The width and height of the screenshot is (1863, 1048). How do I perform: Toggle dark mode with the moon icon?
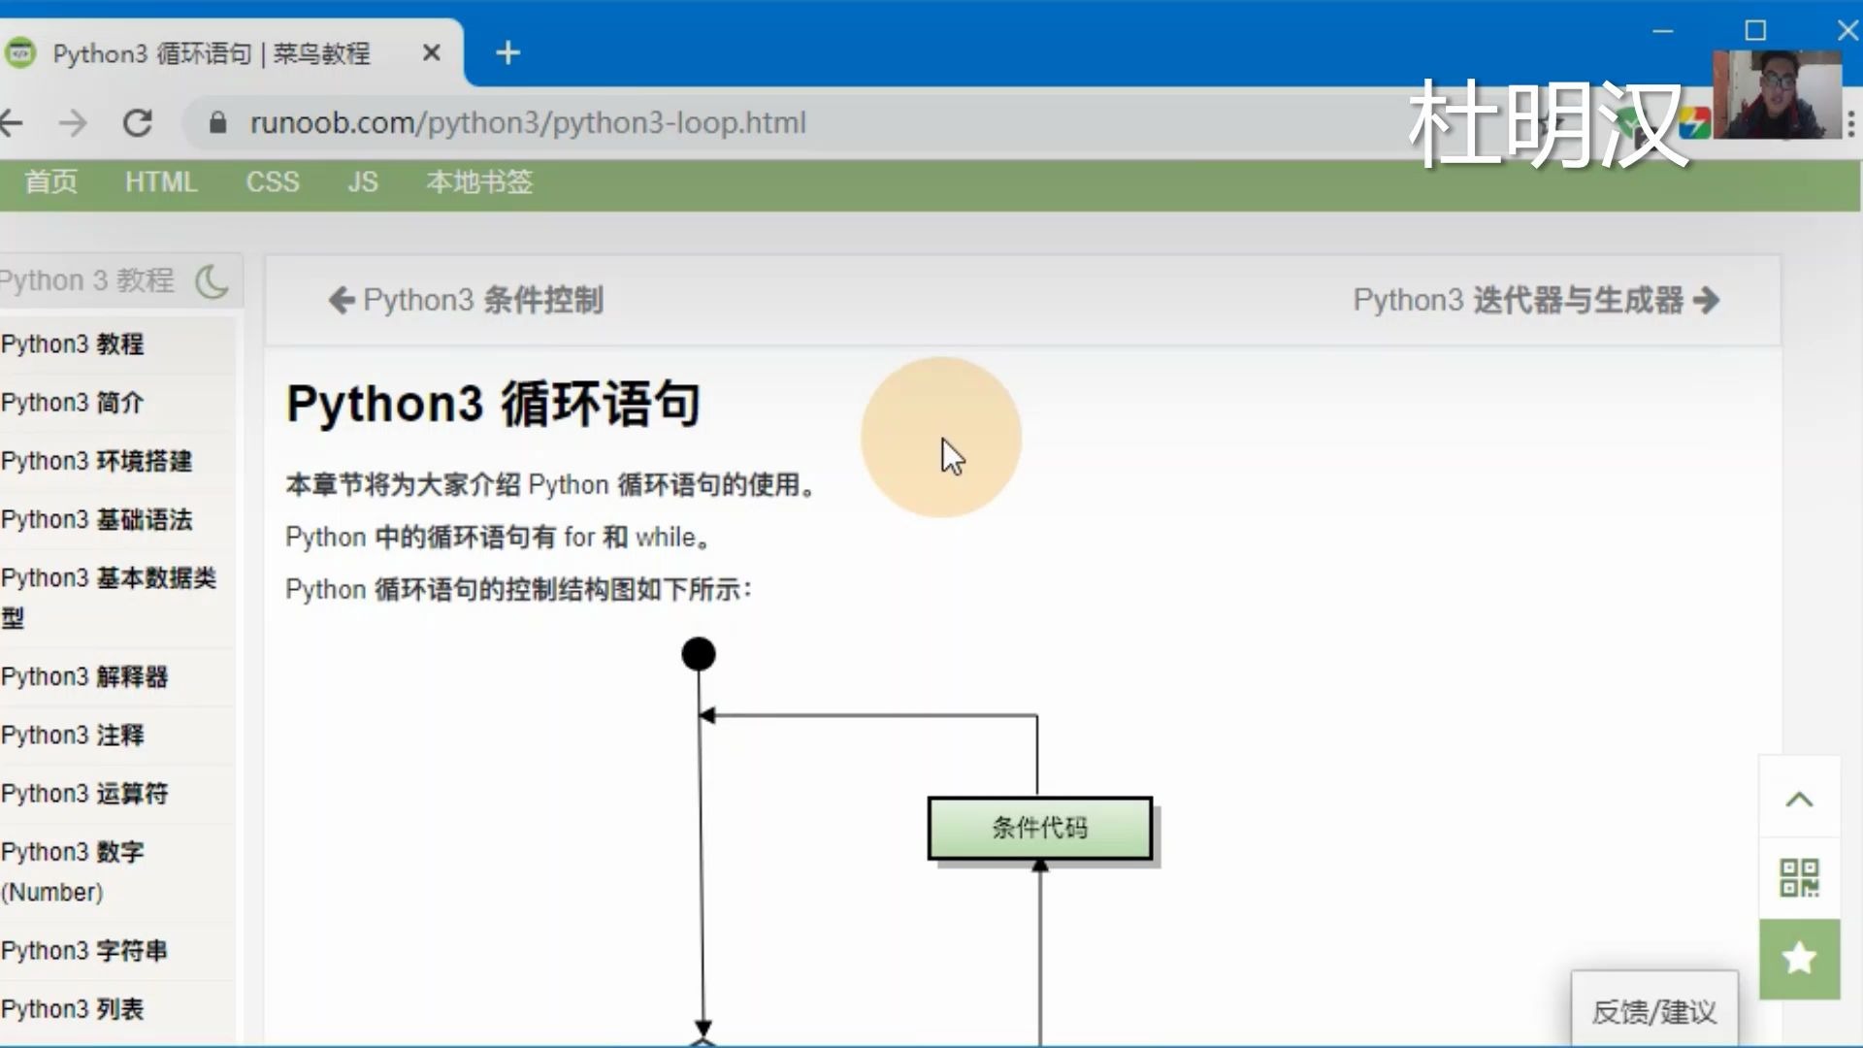tap(212, 280)
